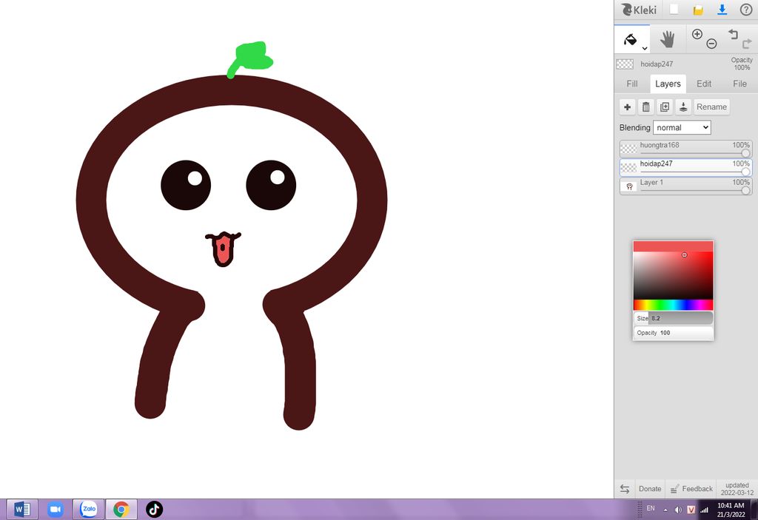Select the paint bucket fill tool

(630, 39)
